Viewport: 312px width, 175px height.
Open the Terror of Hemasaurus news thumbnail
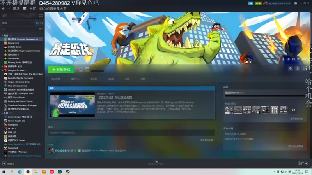[73, 105]
